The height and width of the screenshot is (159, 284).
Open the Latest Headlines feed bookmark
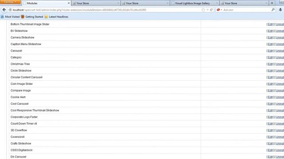pyautogui.click(x=56, y=17)
